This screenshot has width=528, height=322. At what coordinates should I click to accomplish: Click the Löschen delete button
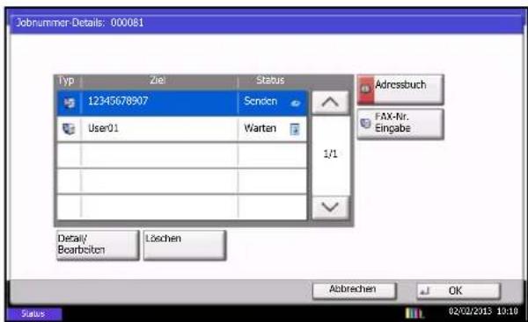pos(185,245)
